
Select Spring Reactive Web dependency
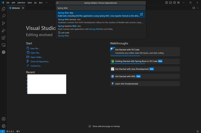101,28
